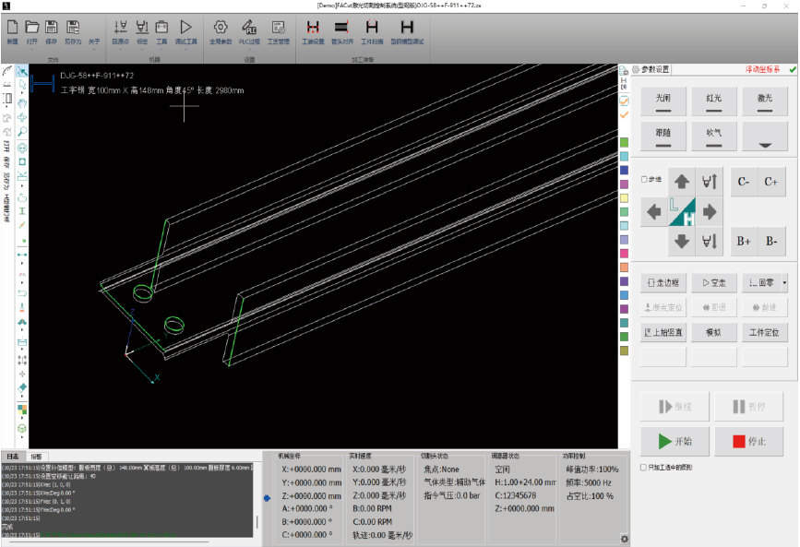
Task: Rotate with the C- button
Action: coord(744,182)
